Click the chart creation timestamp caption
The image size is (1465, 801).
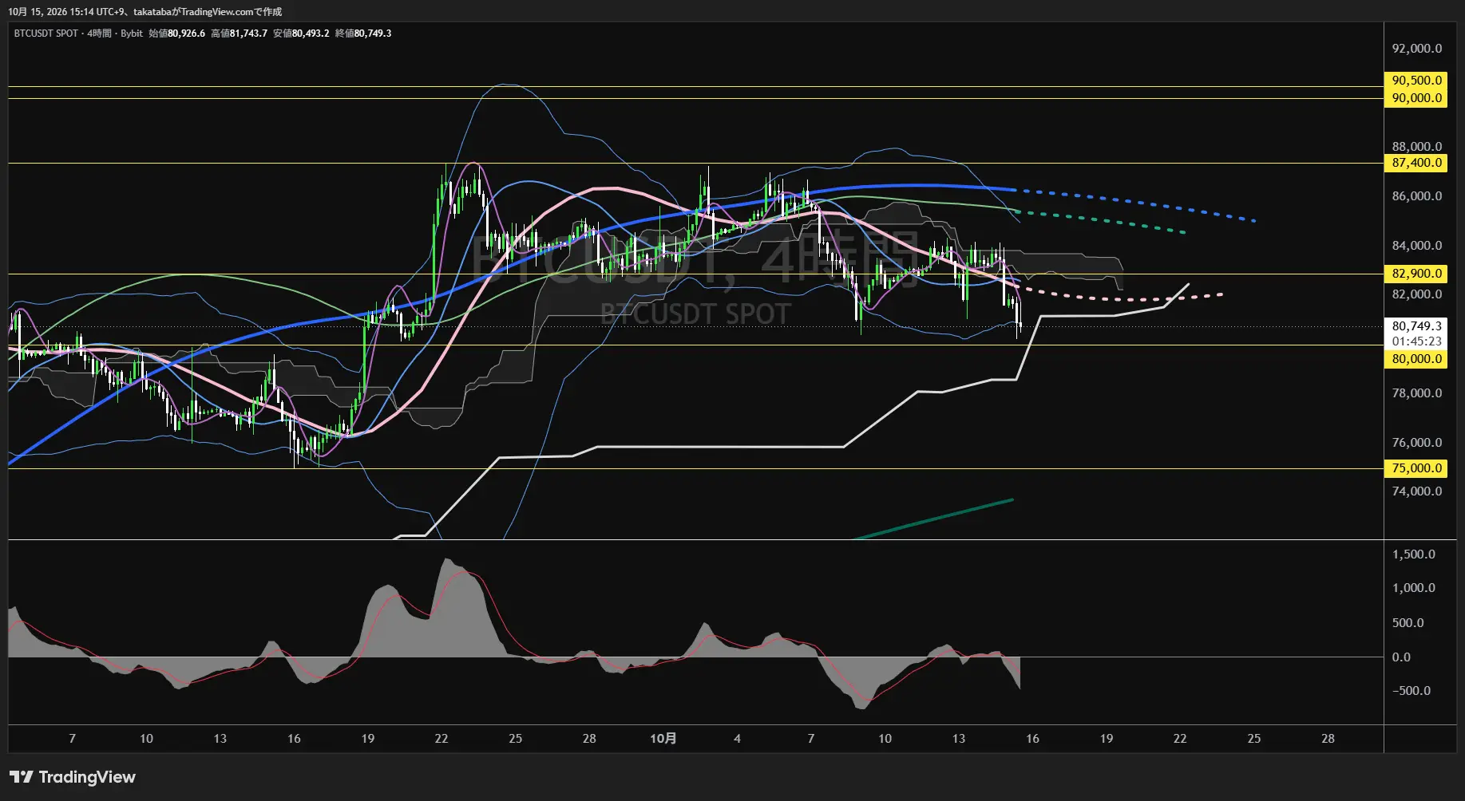point(145,12)
